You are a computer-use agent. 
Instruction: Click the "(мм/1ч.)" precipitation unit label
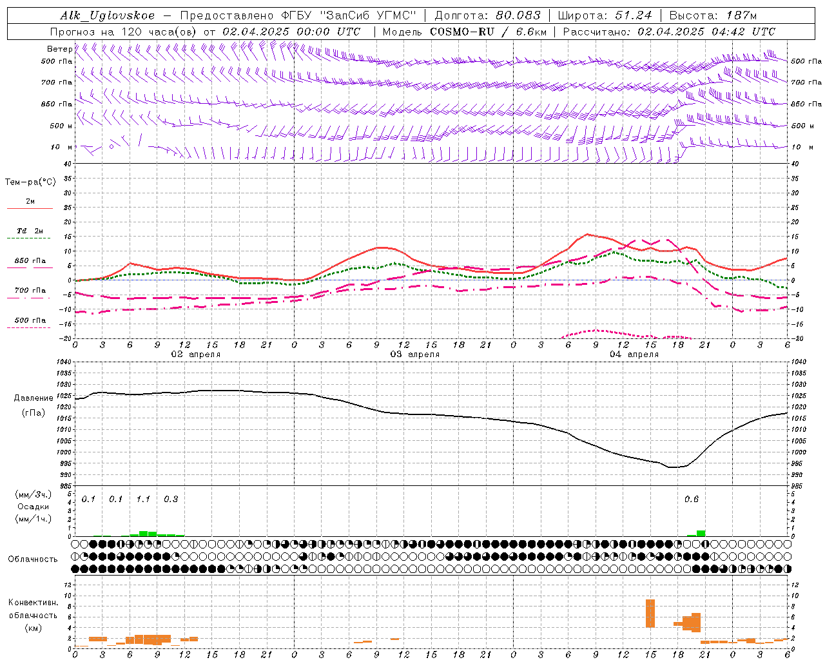point(34,519)
